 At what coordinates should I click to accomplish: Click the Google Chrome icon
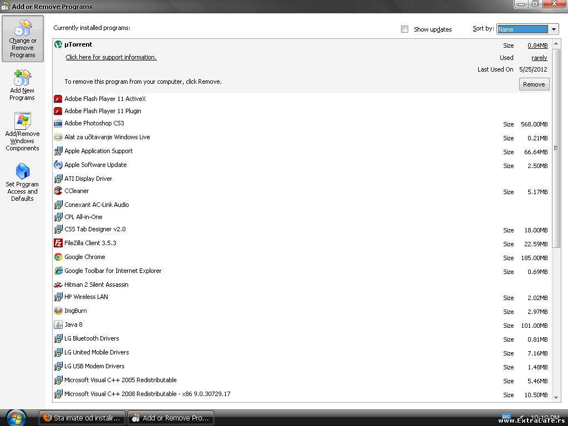point(58,257)
